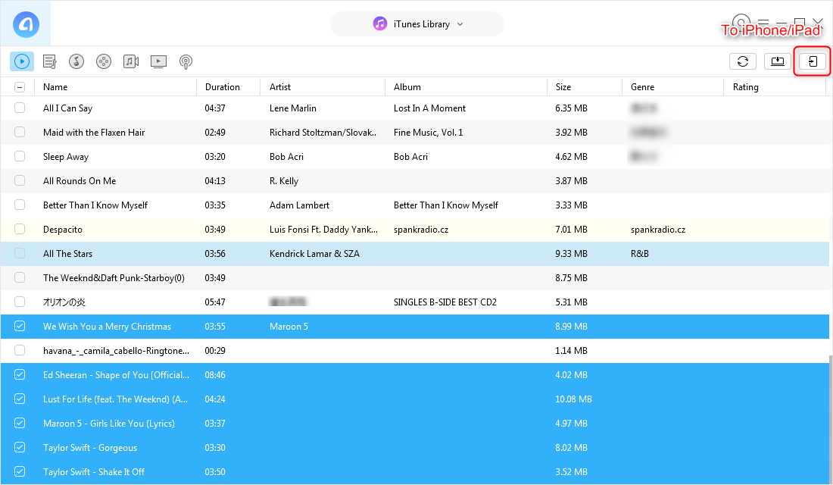Screen dimensions: 833x485
Task: Uncheck the Lust For Life row
Action: point(20,399)
